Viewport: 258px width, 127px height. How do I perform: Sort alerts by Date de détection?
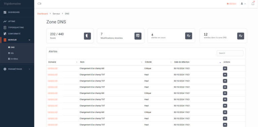pyautogui.click(x=182, y=62)
